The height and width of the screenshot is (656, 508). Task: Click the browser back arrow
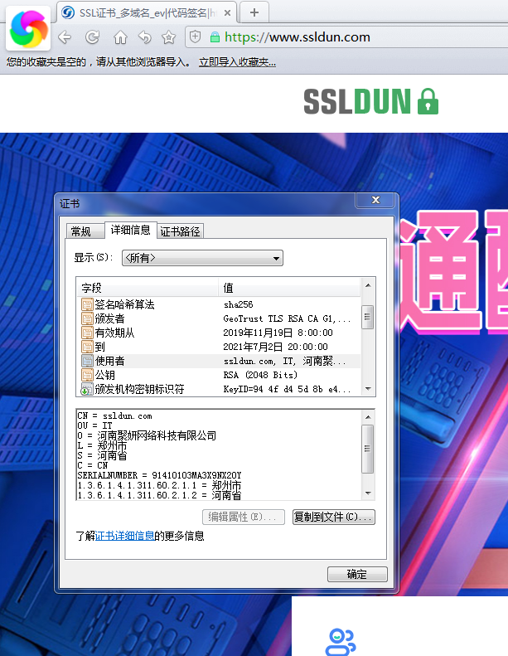65,37
